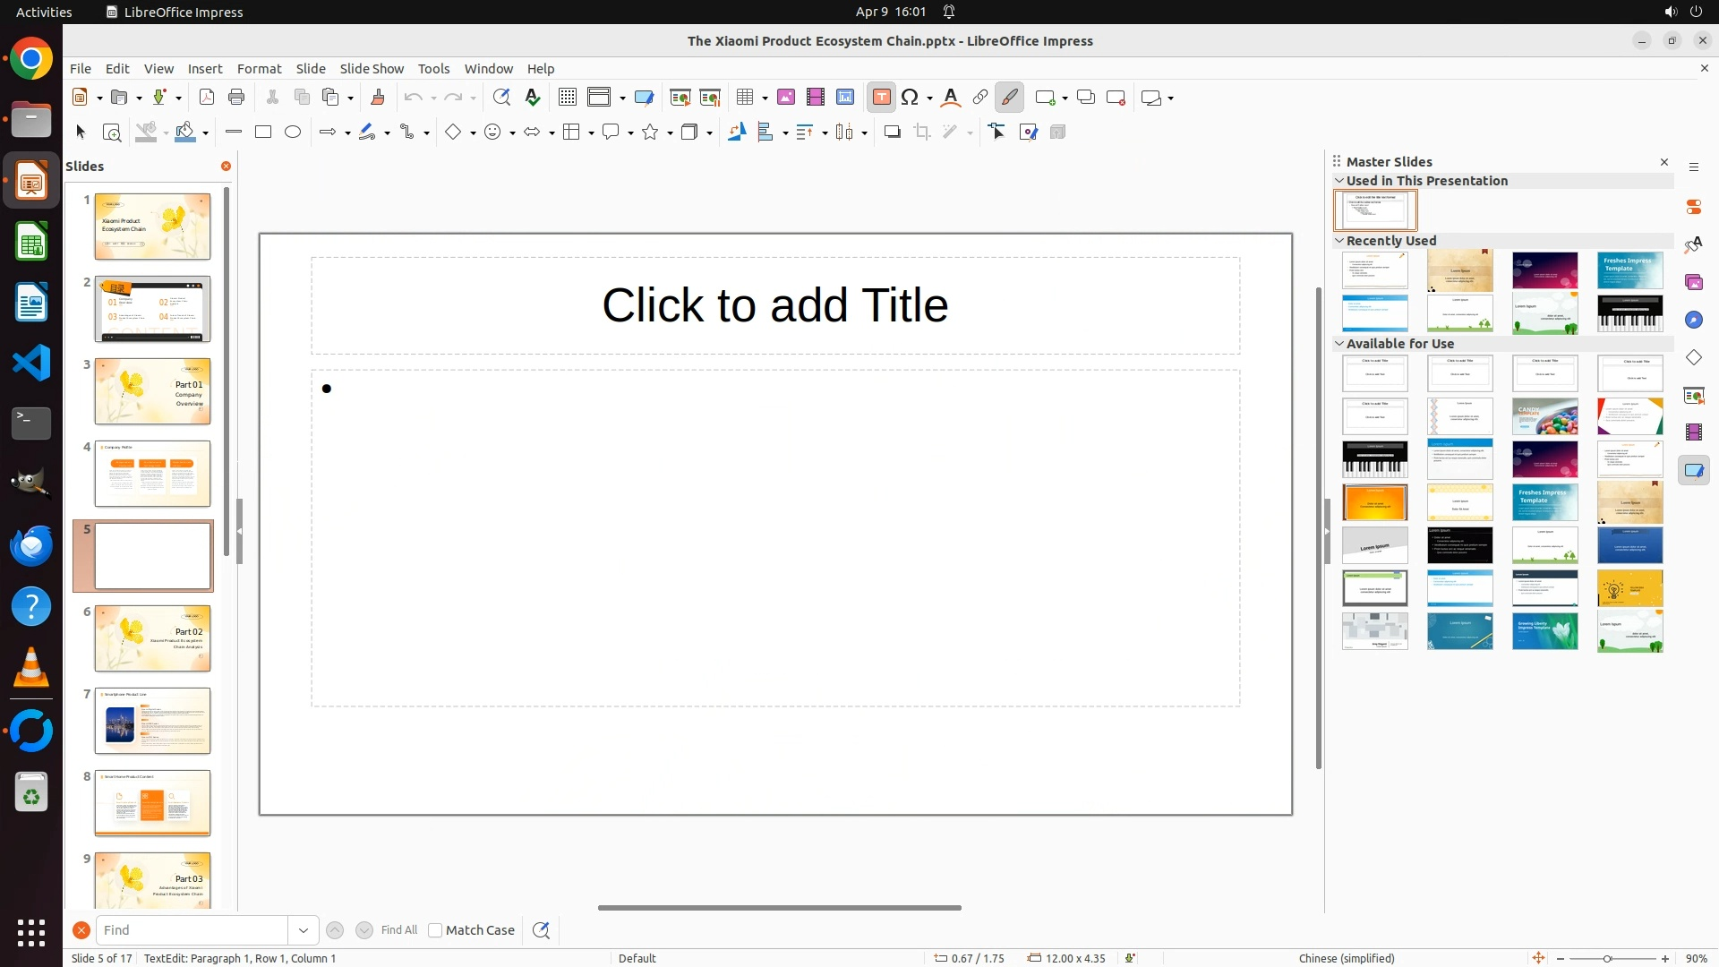This screenshot has width=1719, height=967.
Task: Enable the Match Case checkbox
Action: click(x=435, y=930)
